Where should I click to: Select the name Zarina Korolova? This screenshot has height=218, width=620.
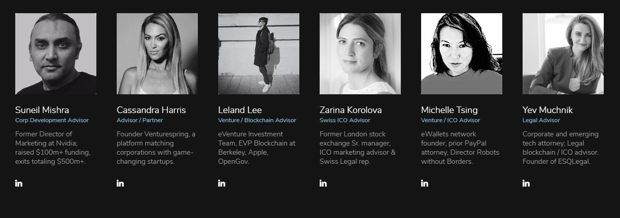(x=351, y=110)
